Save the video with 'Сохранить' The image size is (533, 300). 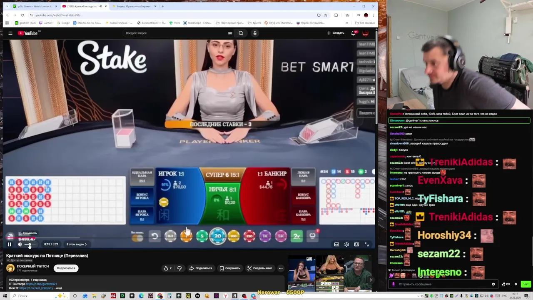(230, 268)
